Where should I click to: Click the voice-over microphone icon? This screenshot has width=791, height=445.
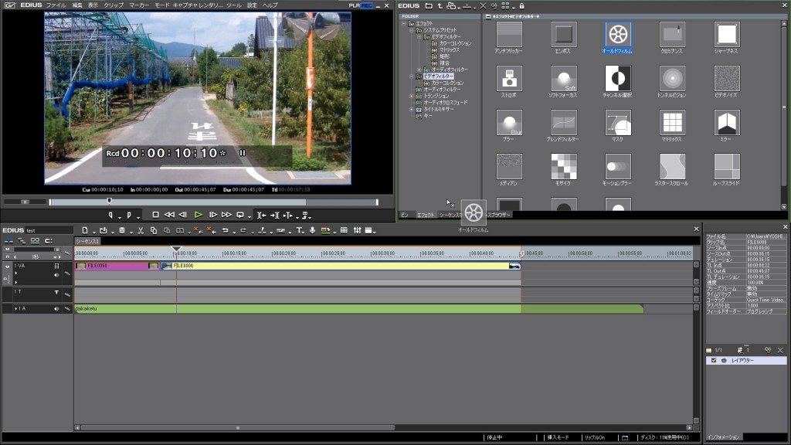(x=313, y=230)
